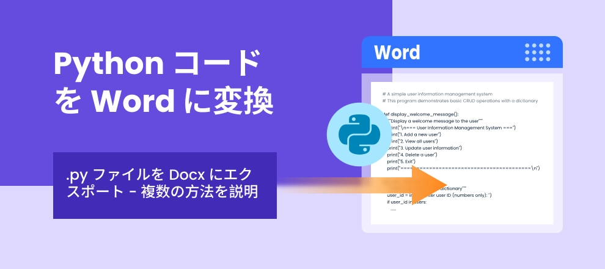
Task: Click the subtitle '.py ファイルを Docx にエクスポート'
Action: point(163,183)
